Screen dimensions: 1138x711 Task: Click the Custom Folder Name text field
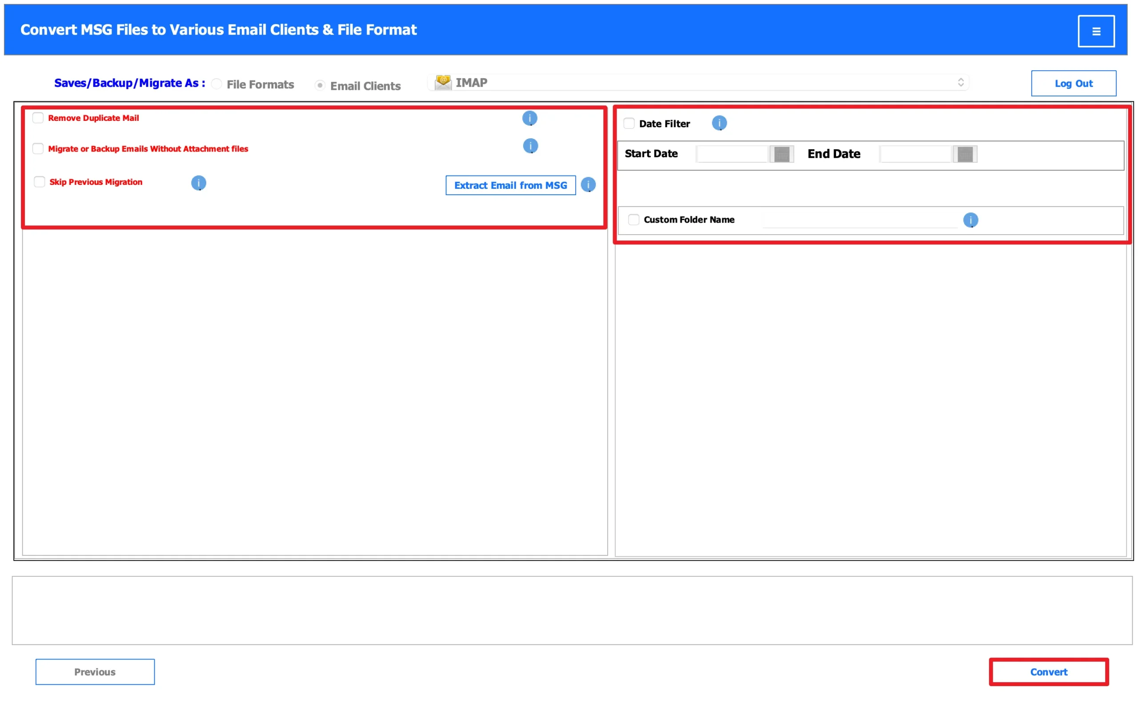click(x=860, y=220)
